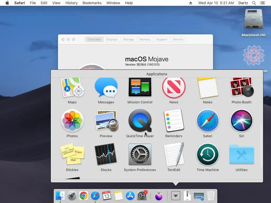The image size is (271, 203).
Task: Open the File menu
Action: pos(33,3)
